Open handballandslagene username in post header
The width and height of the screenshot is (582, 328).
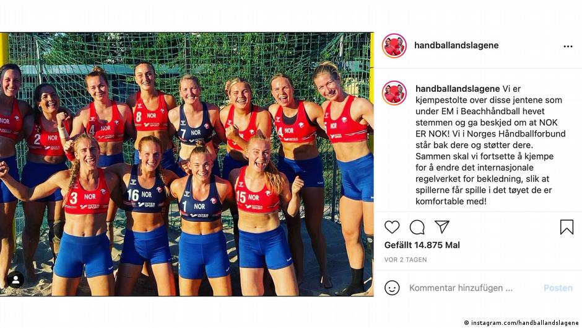(x=456, y=45)
